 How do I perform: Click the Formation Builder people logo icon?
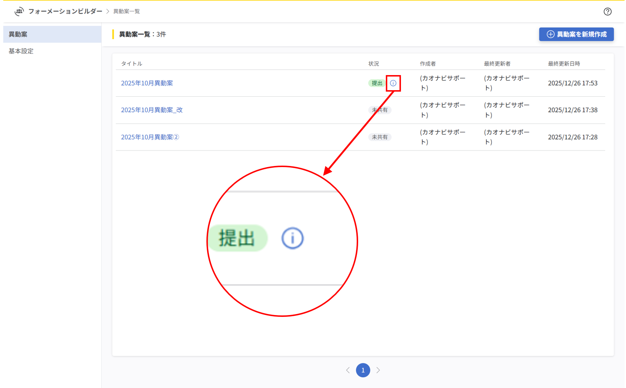(19, 11)
